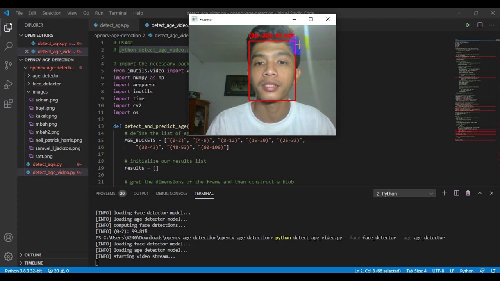Open notifications bell in status bar

point(493,271)
